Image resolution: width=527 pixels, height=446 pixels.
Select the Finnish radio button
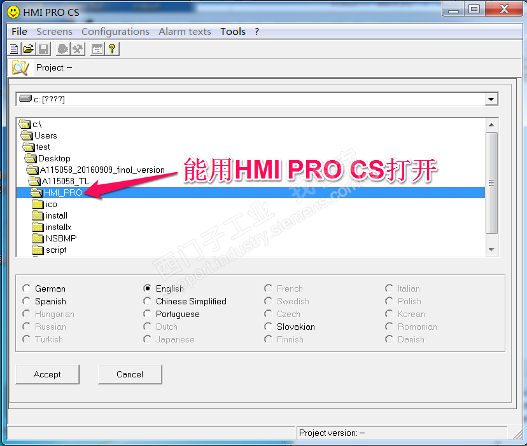point(268,339)
